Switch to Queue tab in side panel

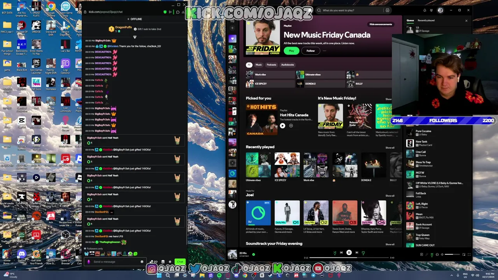coord(410,20)
